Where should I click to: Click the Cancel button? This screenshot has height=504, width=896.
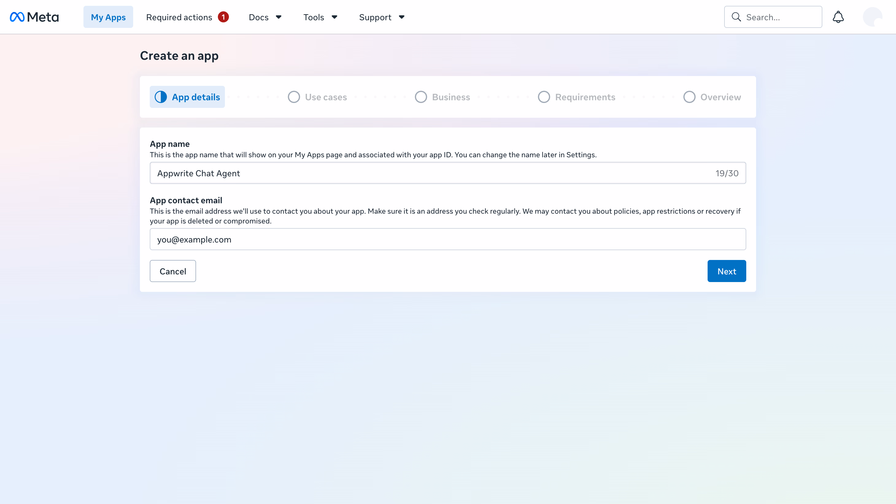173,271
